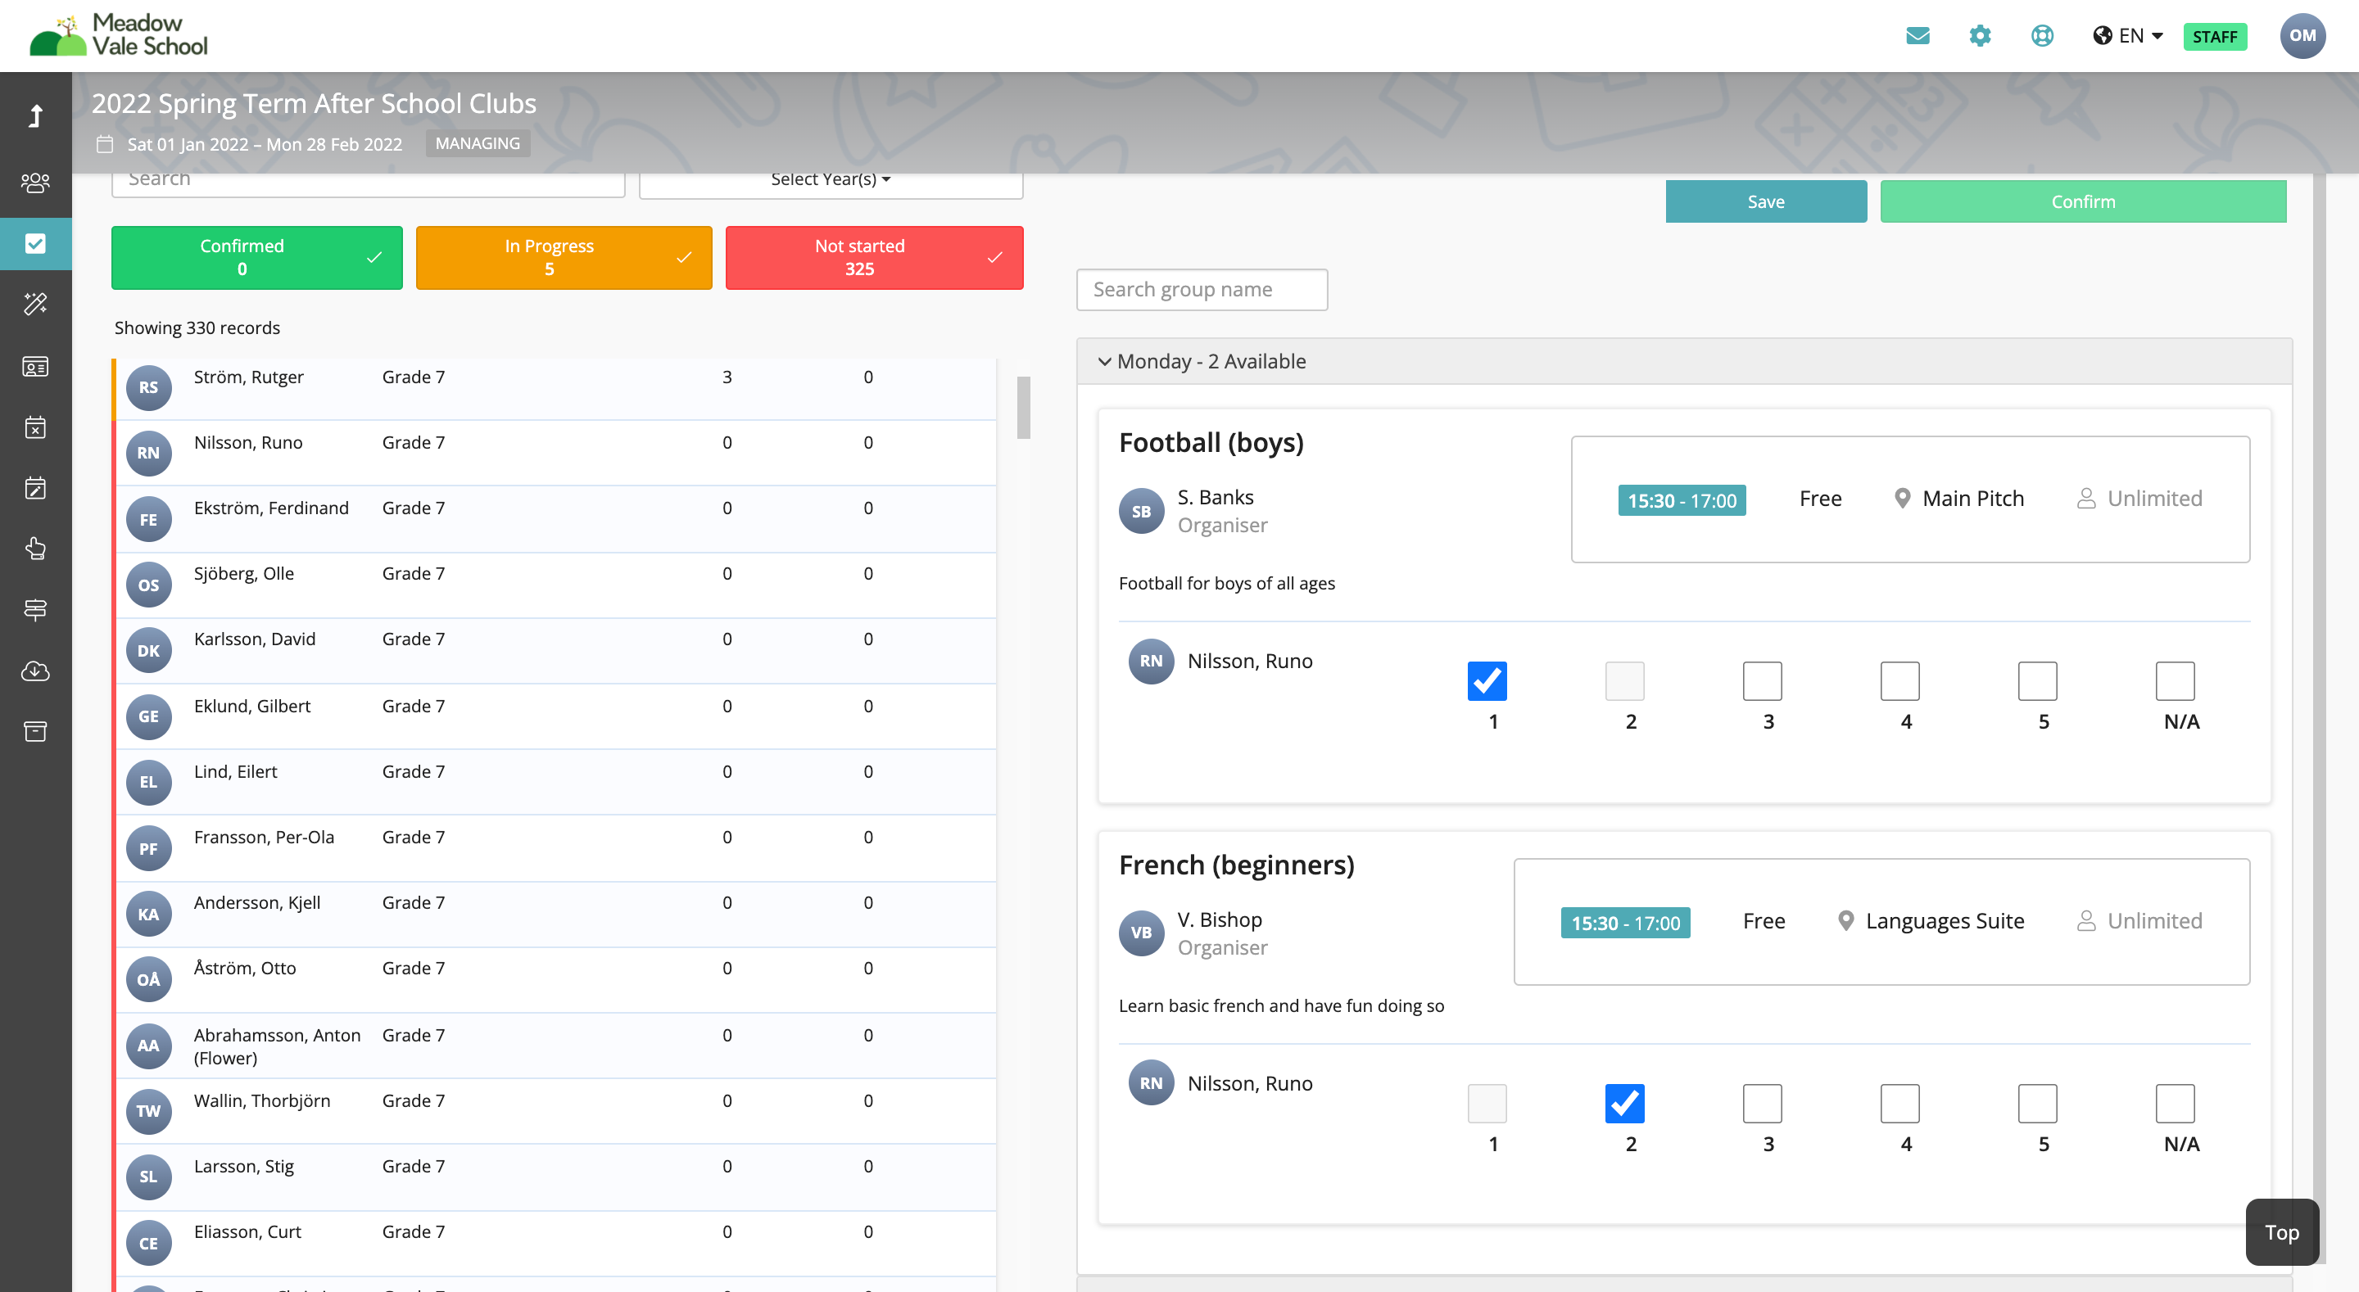Uncheck preference 2 for French (beginners)
The image size is (2359, 1292).
coord(1624,1104)
